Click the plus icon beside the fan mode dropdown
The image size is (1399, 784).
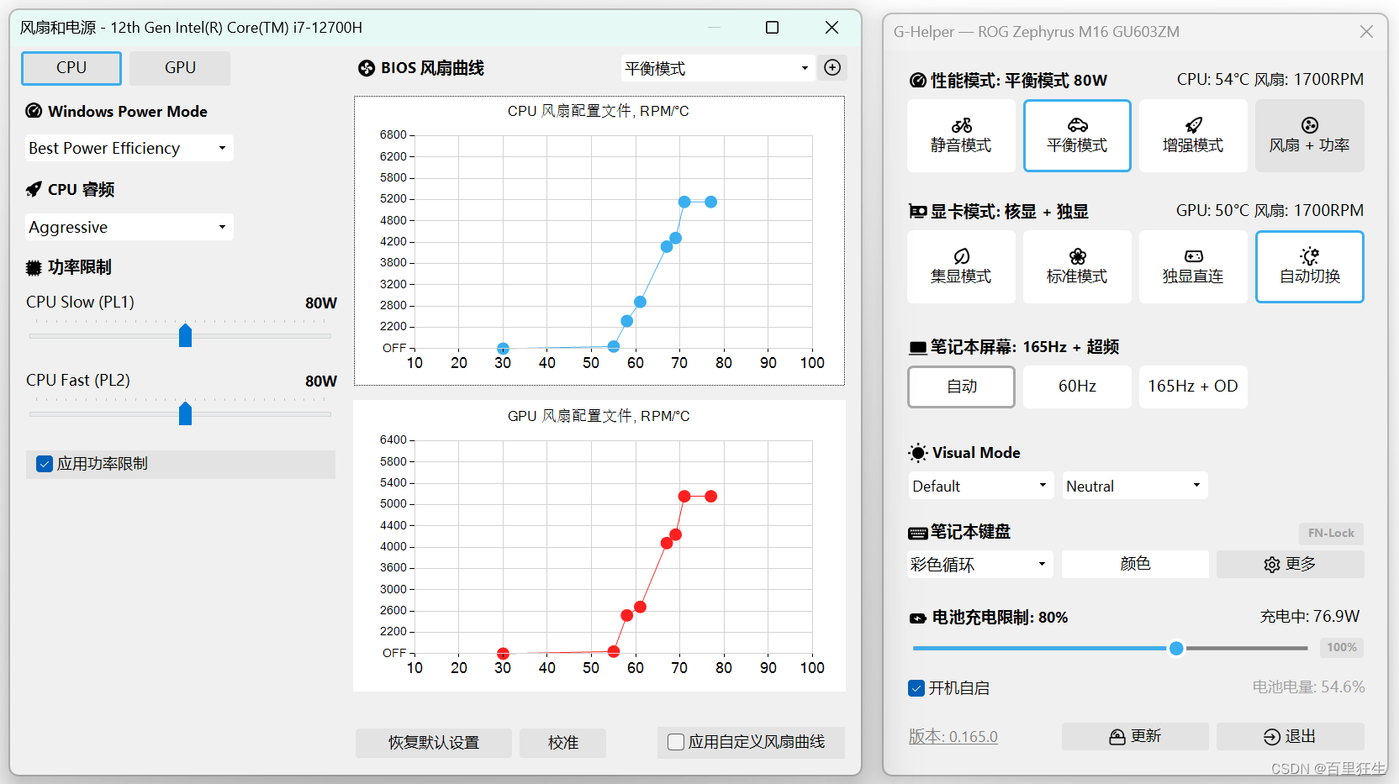point(832,68)
